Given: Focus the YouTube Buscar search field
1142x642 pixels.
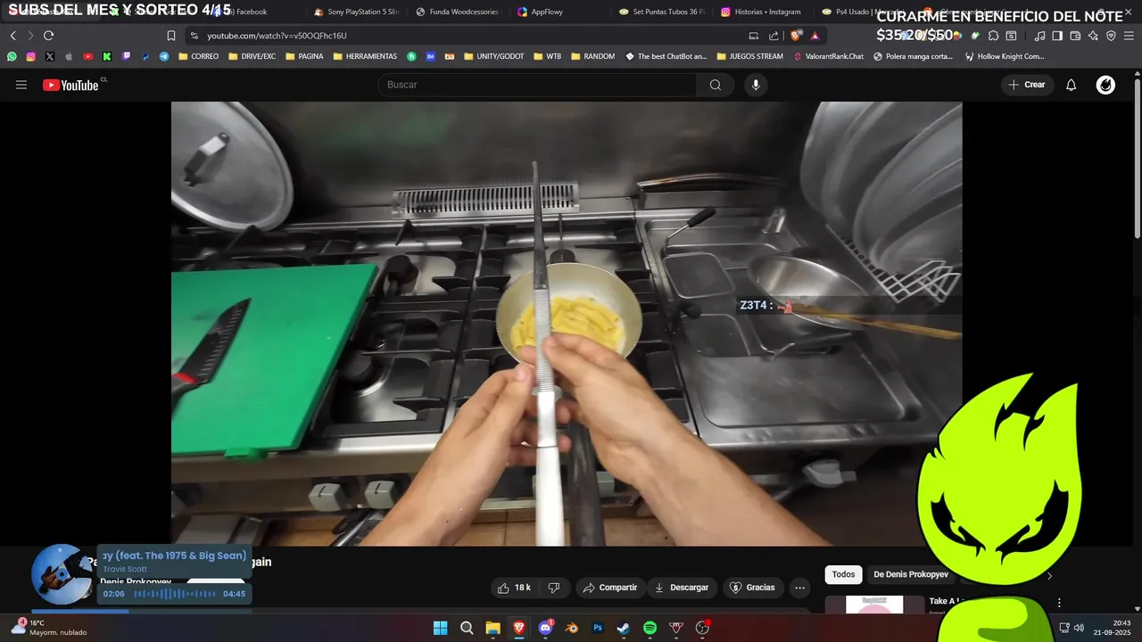Looking at the screenshot, I should [x=538, y=85].
